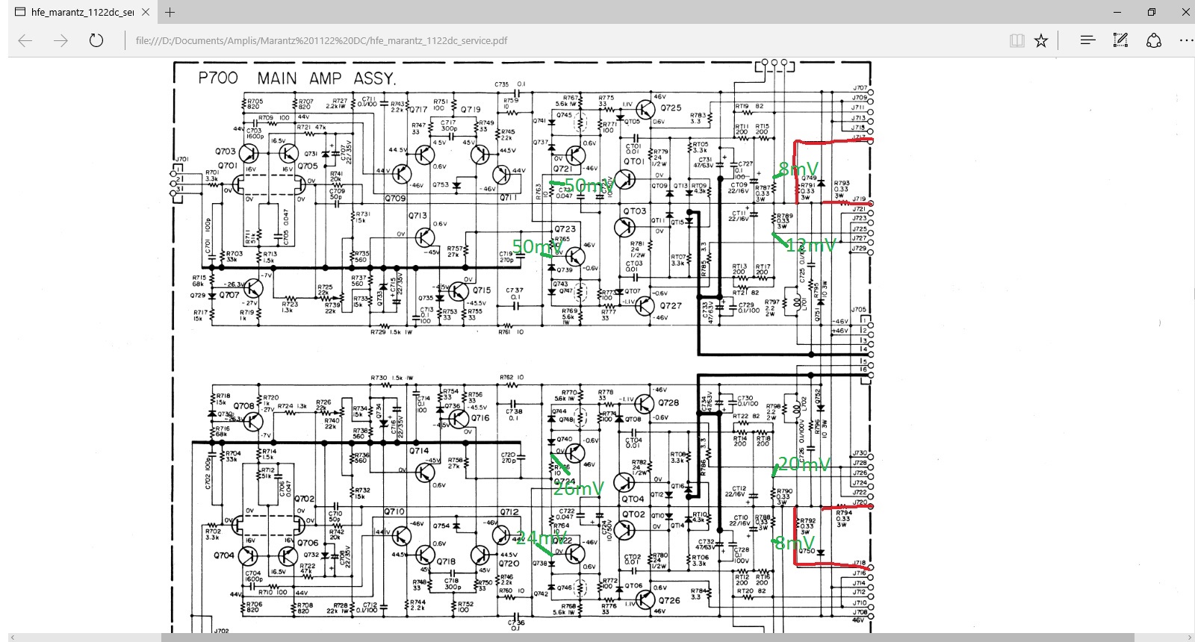Screen dimensions: 1195x642
Task: Make a web note pen icon
Action: (x=1120, y=40)
